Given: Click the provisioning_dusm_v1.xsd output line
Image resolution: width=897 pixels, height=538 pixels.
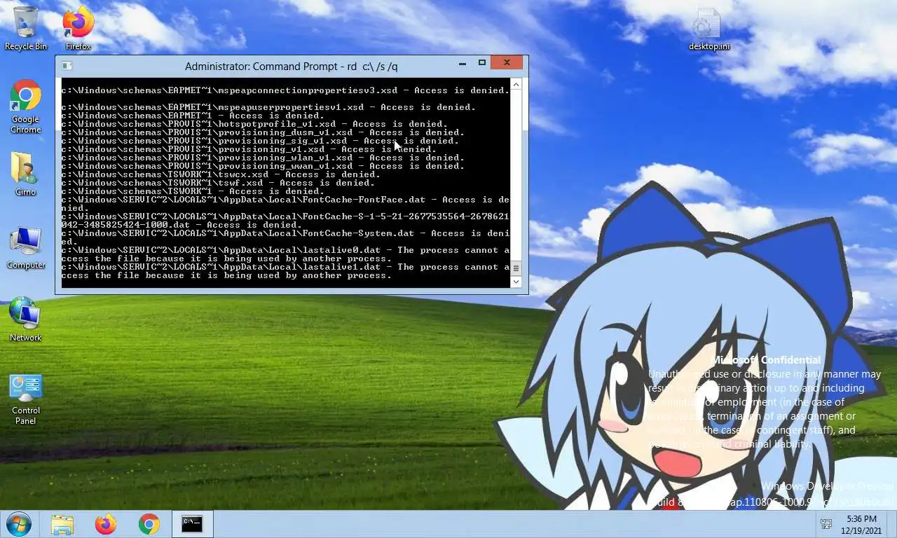Looking at the screenshot, I should (263, 132).
